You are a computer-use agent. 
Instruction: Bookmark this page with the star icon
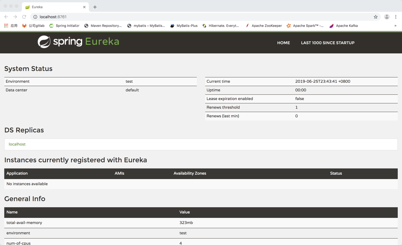tap(376, 17)
